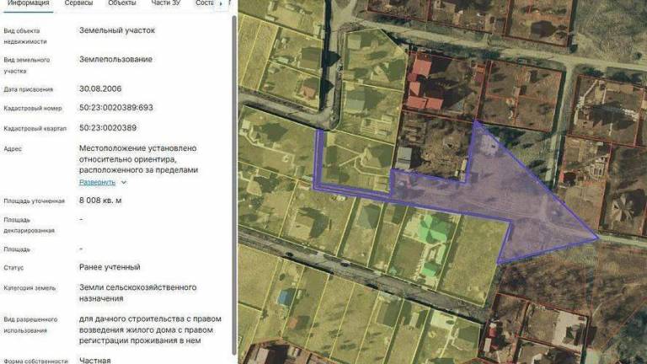Click the info panel vertical scrollbar
The width and height of the screenshot is (647, 364).
click(233, 169)
